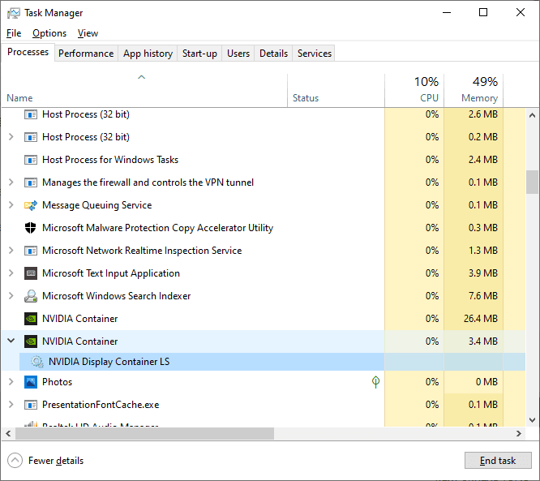Expand the Microsoft Network Realtime Inspection Service
This screenshot has height=481, width=540.
[x=11, y=251]
